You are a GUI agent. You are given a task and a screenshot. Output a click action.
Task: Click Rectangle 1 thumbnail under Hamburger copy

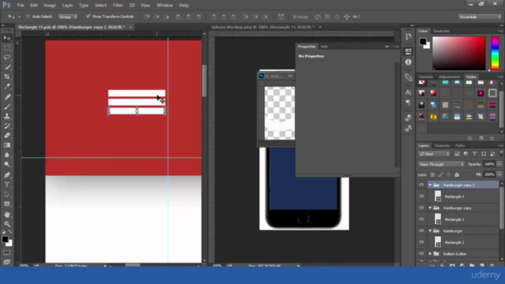438,219
